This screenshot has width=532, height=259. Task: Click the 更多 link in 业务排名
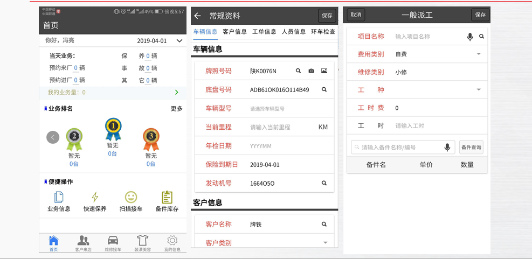coord(177,109)
